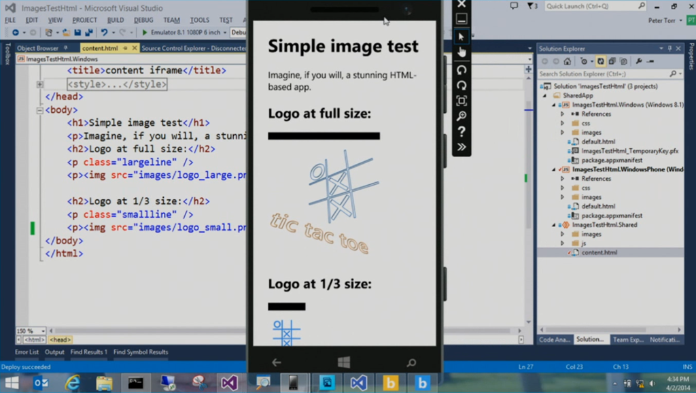Open the 150 % zoom level dropdown

click(43, 331)
